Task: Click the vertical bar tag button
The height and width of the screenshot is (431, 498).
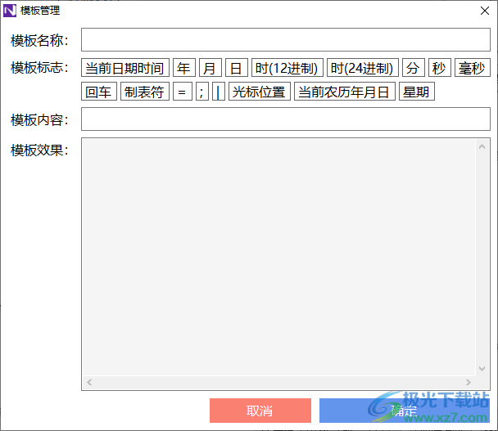Action: tap(219, 92)
